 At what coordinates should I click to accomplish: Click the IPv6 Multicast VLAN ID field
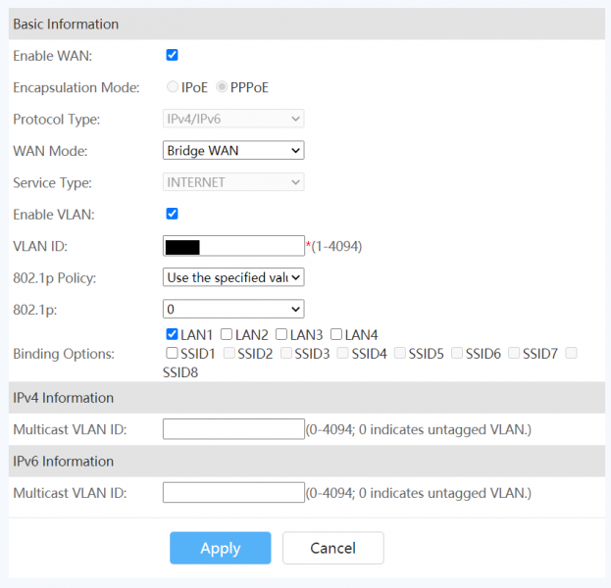pos(233,492)
